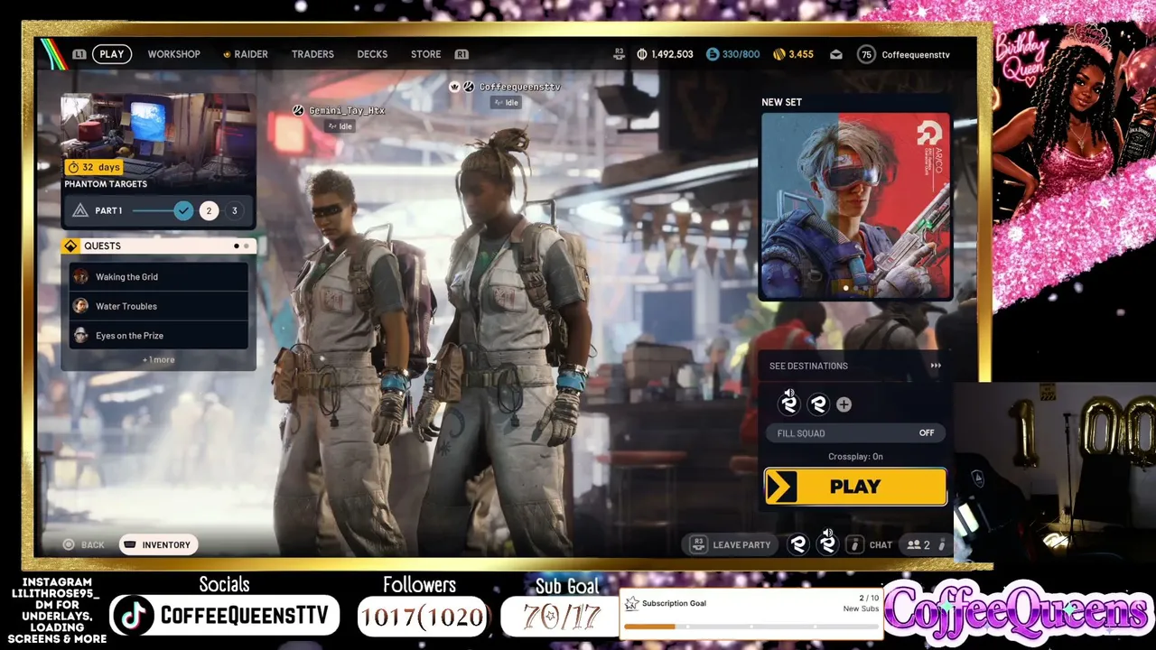The width and height of the screenshot is (1156, 650).
Task: Open the NEW SET featured card
Action: (855, 206)
